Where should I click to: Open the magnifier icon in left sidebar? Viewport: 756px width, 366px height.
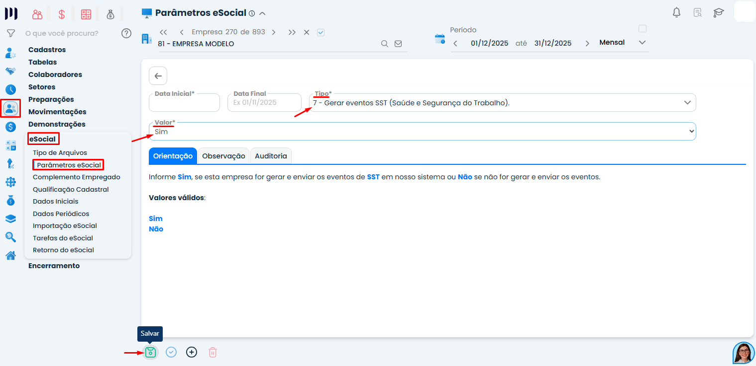tap(10, 237)
